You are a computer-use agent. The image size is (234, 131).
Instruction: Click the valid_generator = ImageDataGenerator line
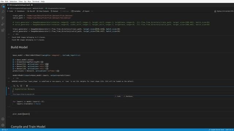pos(66,31)
